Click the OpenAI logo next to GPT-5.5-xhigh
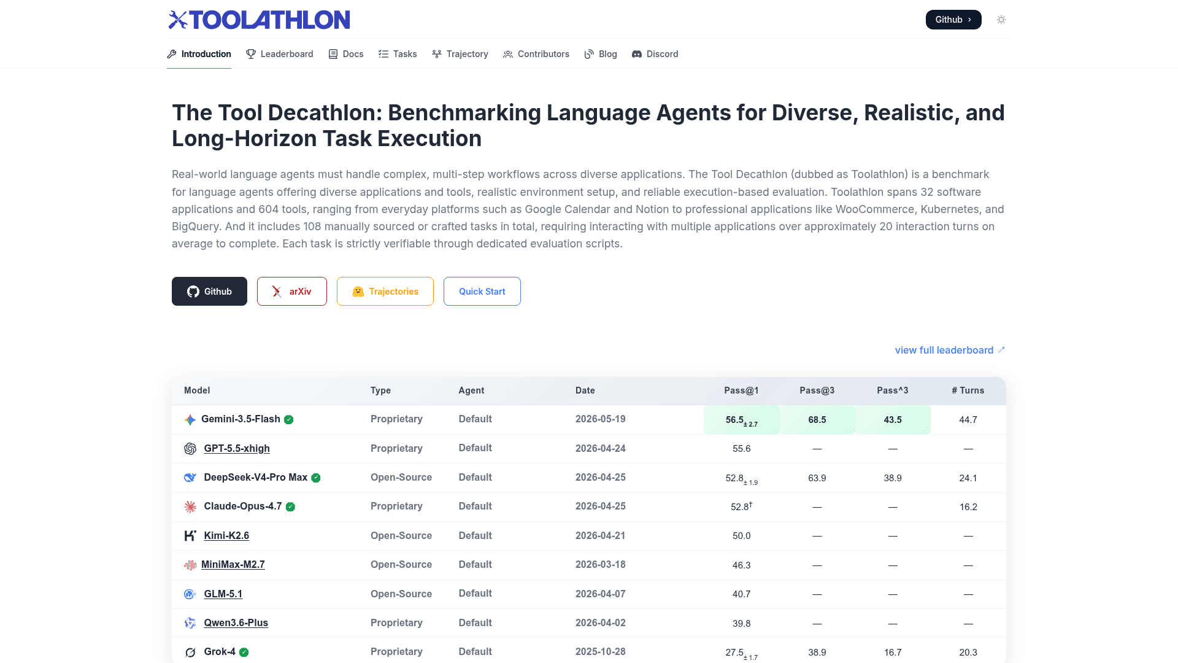Viewport: 1178px width, 663px height. (190, 449)
